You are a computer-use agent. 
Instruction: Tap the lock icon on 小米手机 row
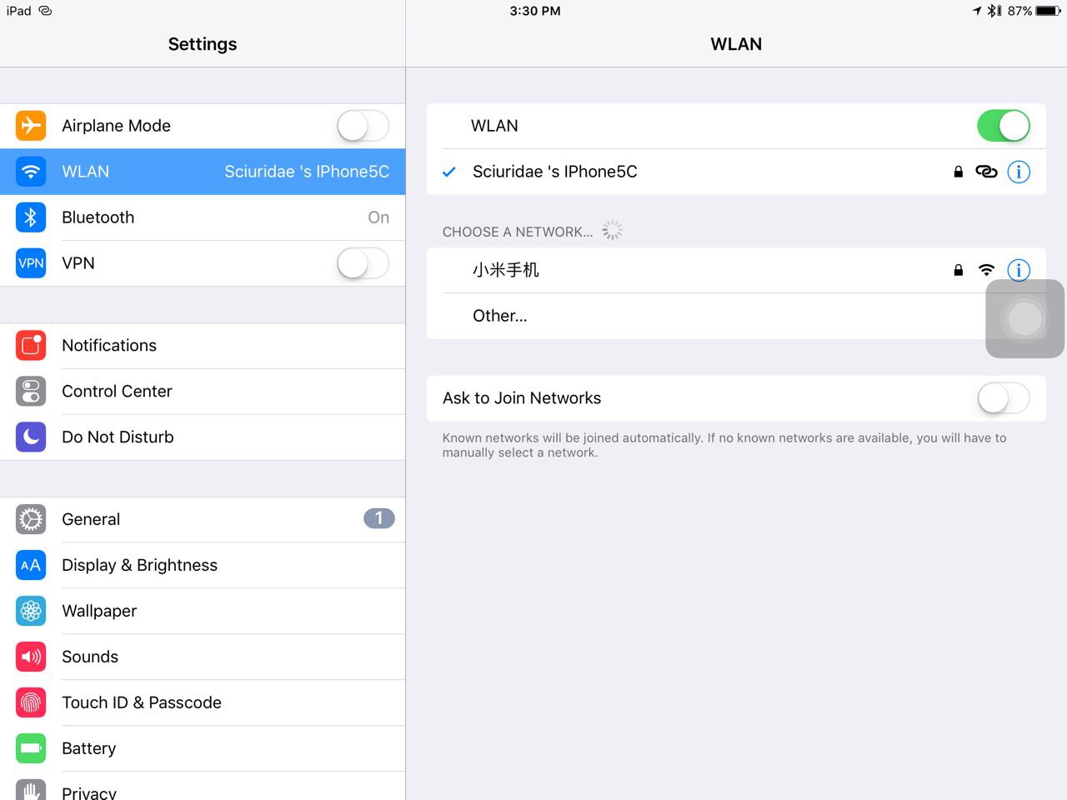[959, 270]
